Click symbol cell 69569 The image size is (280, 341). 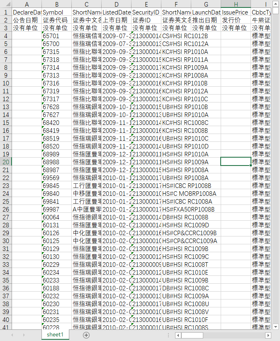56,178
